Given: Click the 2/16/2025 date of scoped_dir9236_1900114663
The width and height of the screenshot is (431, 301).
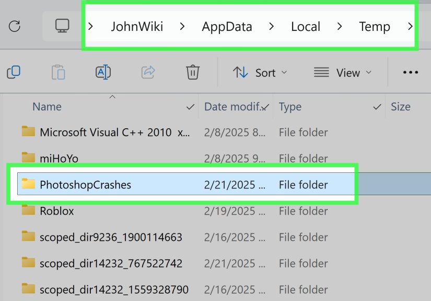Looking at the screenshot, I should pos(235,237).
